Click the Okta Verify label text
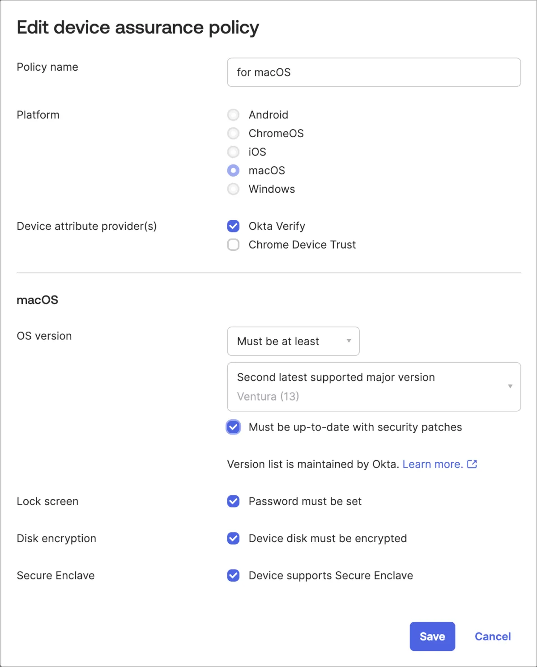The height and width of the screenshot is (667, 537). 277,226
